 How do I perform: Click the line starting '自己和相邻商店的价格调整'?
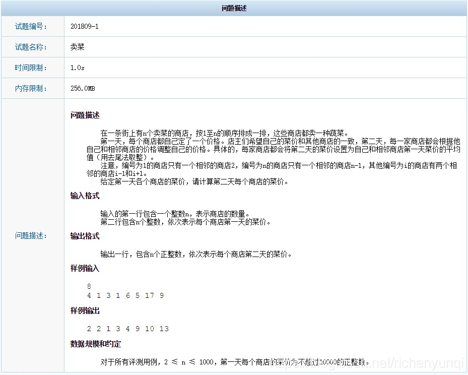click(x=274, y=149)
